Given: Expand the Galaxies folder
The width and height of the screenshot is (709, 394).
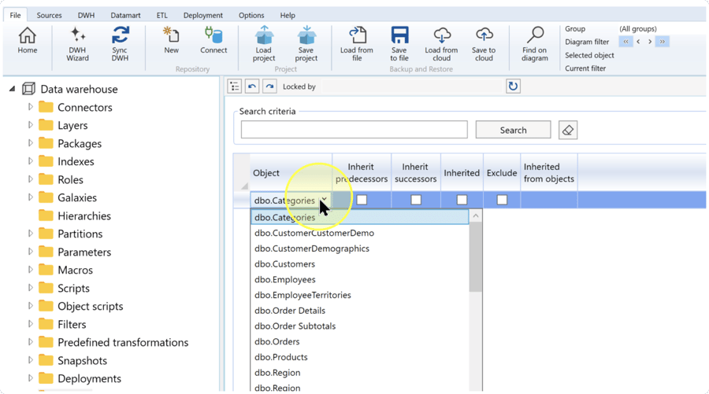Looking at the screenshot, I should click(x=30, y=197).
